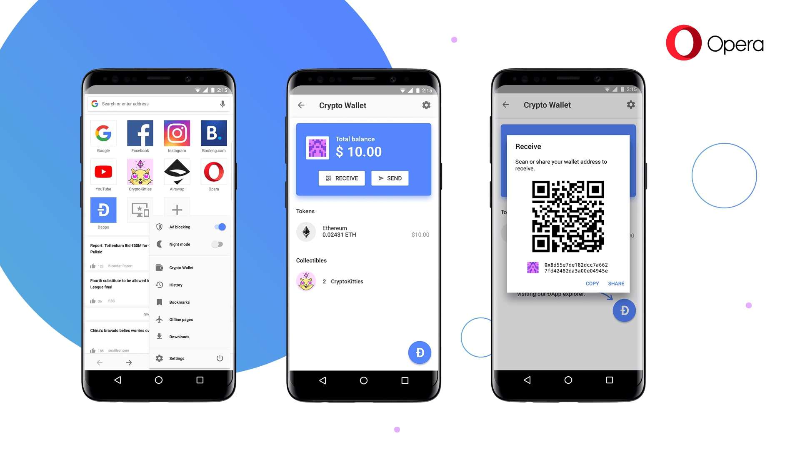Open the CryptoKitties collectible icon

[307, 281]
